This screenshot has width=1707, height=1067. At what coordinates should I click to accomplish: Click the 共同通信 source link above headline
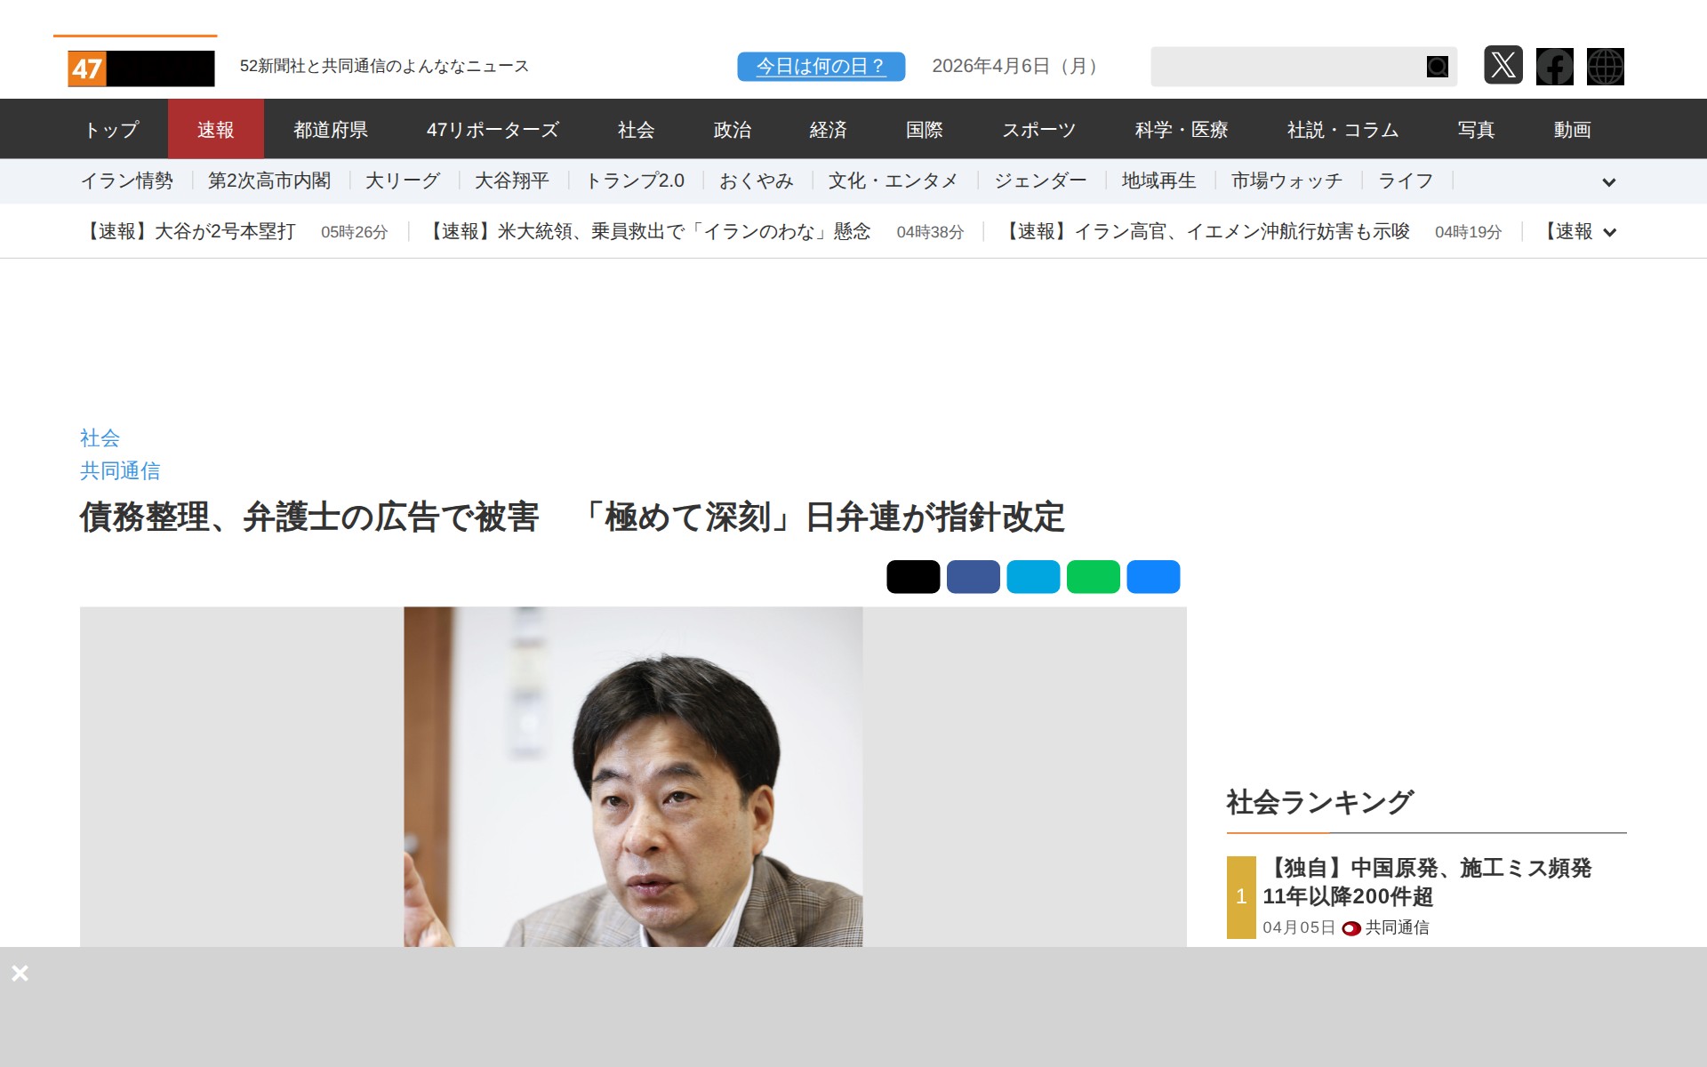[x=120, y=470]
